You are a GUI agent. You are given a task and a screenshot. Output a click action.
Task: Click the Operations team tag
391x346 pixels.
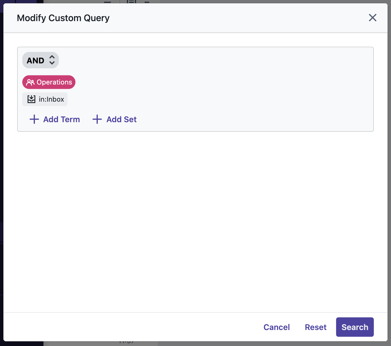(x=49, y=82)
